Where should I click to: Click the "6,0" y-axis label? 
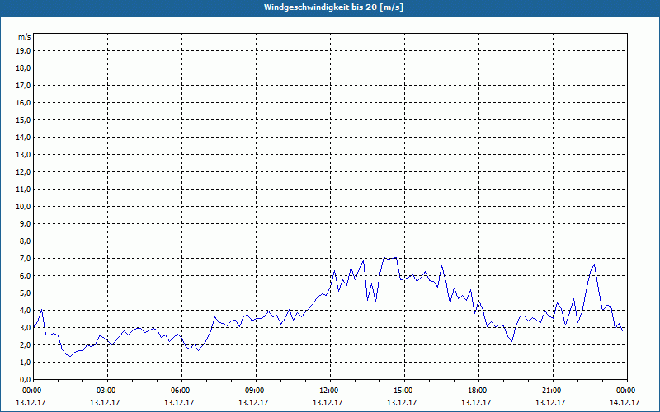click(25, 276)
